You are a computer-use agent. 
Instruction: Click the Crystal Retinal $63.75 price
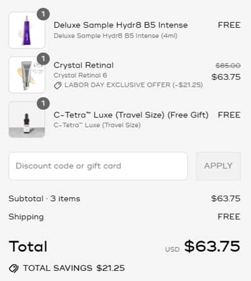point(226,77)
